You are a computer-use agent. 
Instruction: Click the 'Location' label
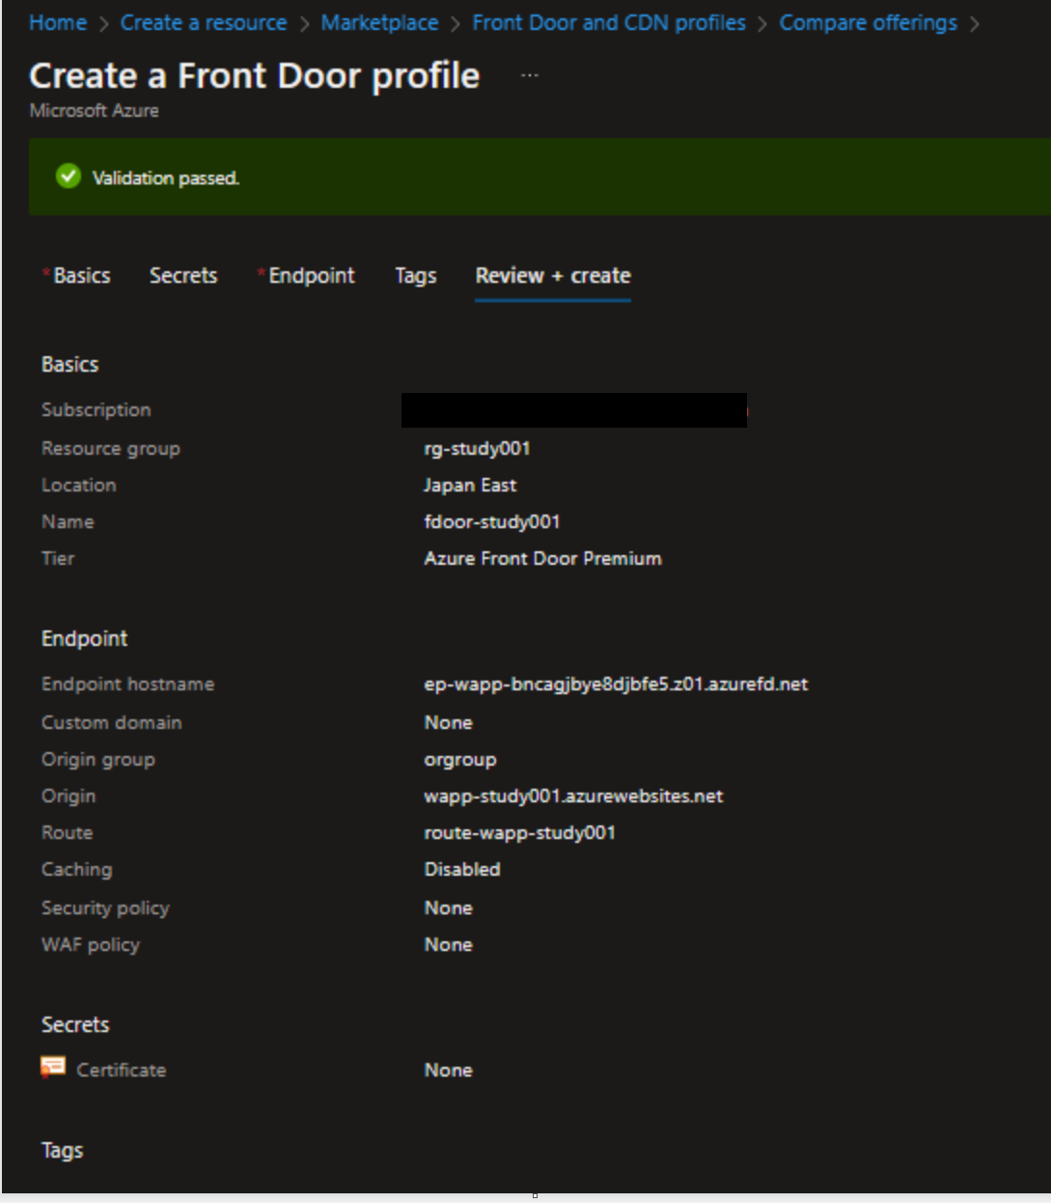79,486
